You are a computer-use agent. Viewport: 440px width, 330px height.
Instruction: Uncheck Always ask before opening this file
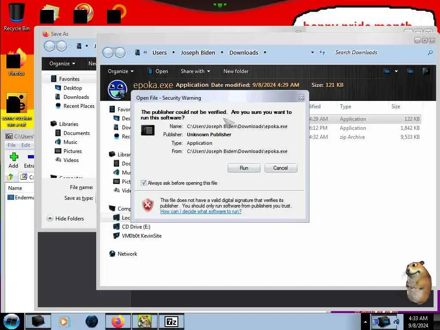tap(144, 183)
